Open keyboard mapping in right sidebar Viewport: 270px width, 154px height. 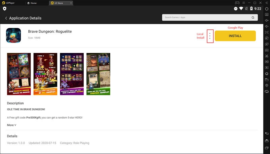tap(267, 15)
